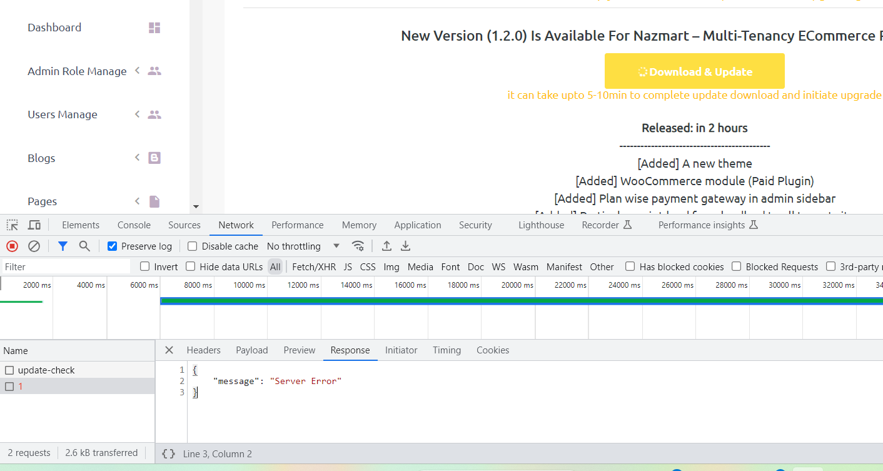This screenshot has width=883, height=471.
Task: Expand the Admin Role Manage chevron
Action: click(x=138, y=71)
